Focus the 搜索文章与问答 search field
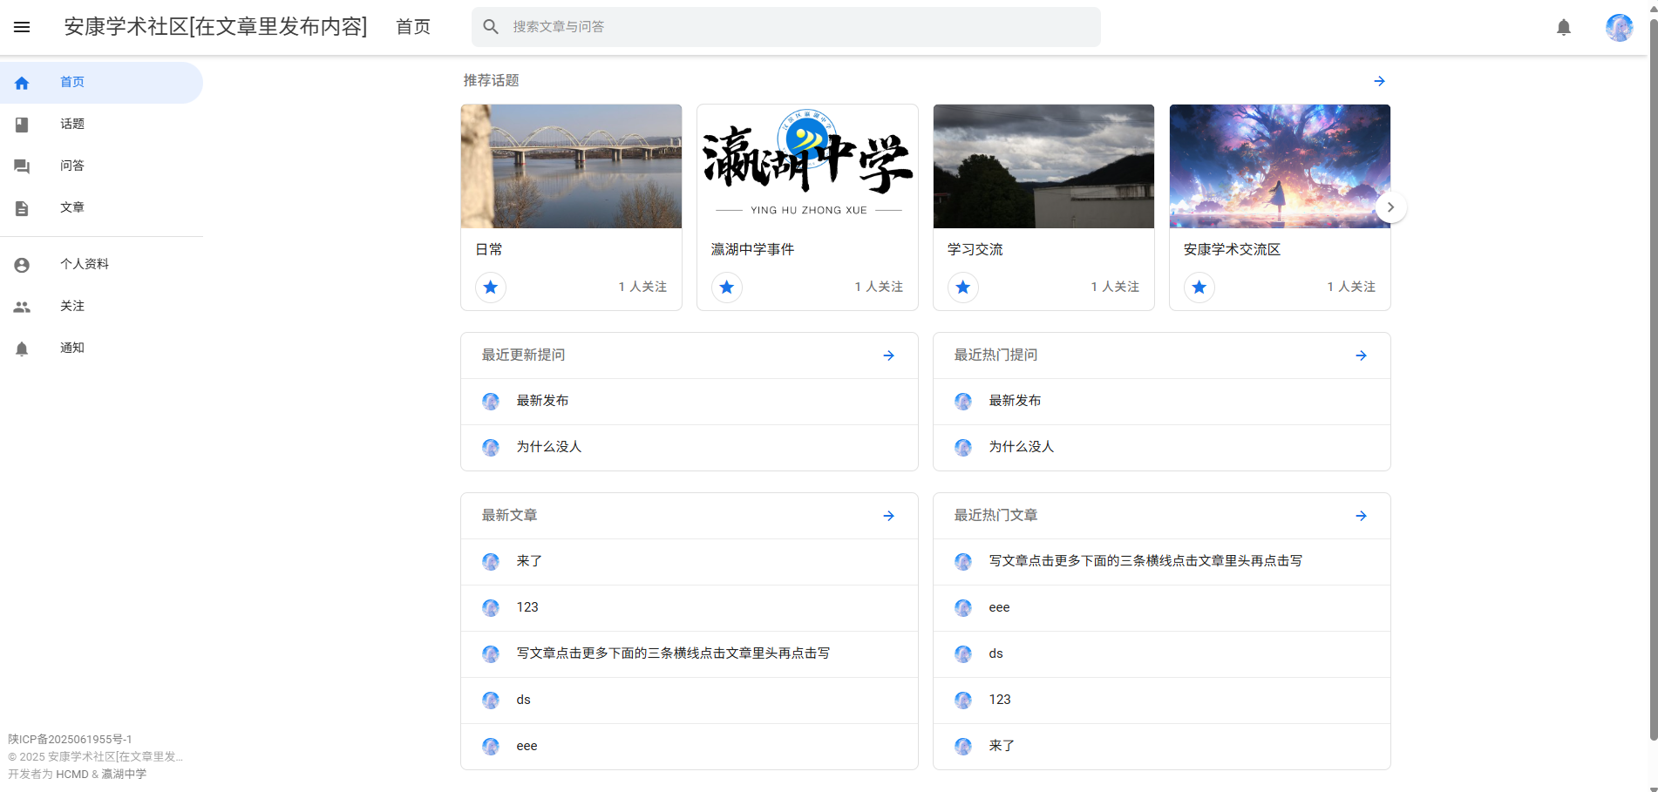This screenshot has width=1658, height=792. tap(785, 27)
